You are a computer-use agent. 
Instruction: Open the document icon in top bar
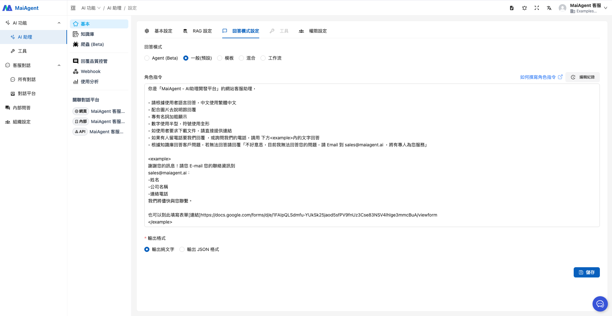(512, 8)
